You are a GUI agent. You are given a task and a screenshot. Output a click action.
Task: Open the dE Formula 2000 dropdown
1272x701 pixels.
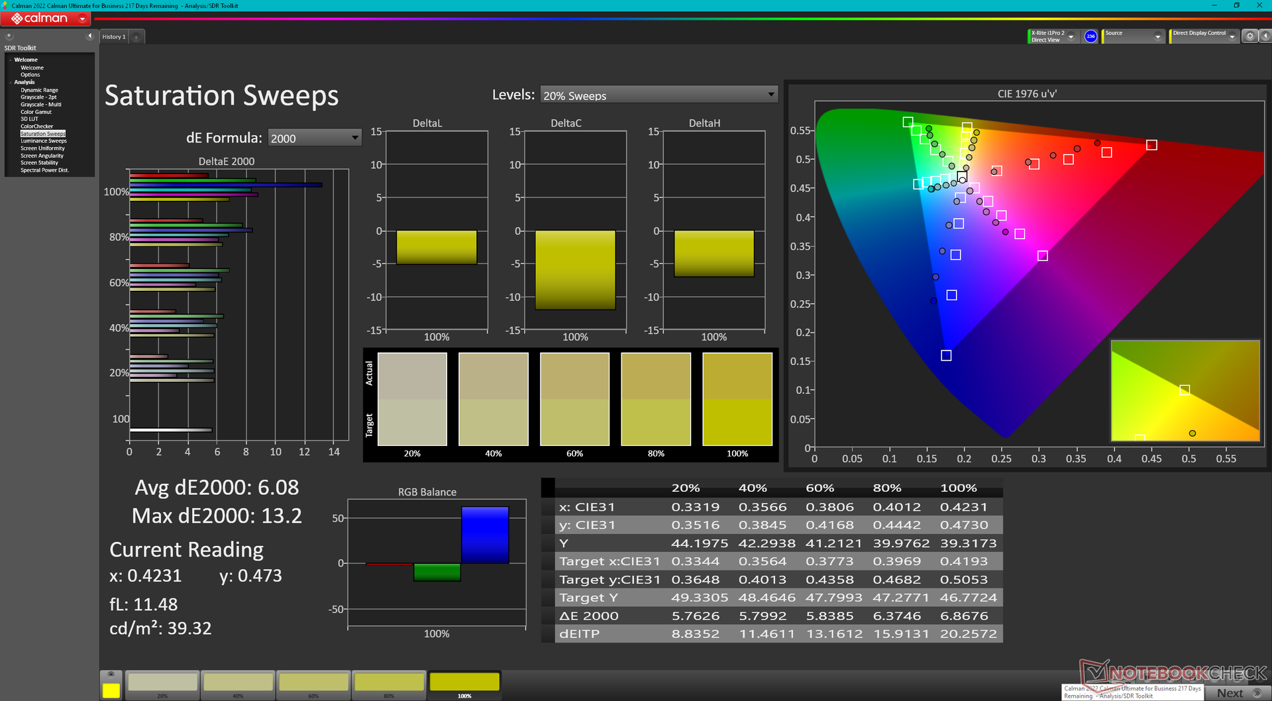tap(315, 138)
